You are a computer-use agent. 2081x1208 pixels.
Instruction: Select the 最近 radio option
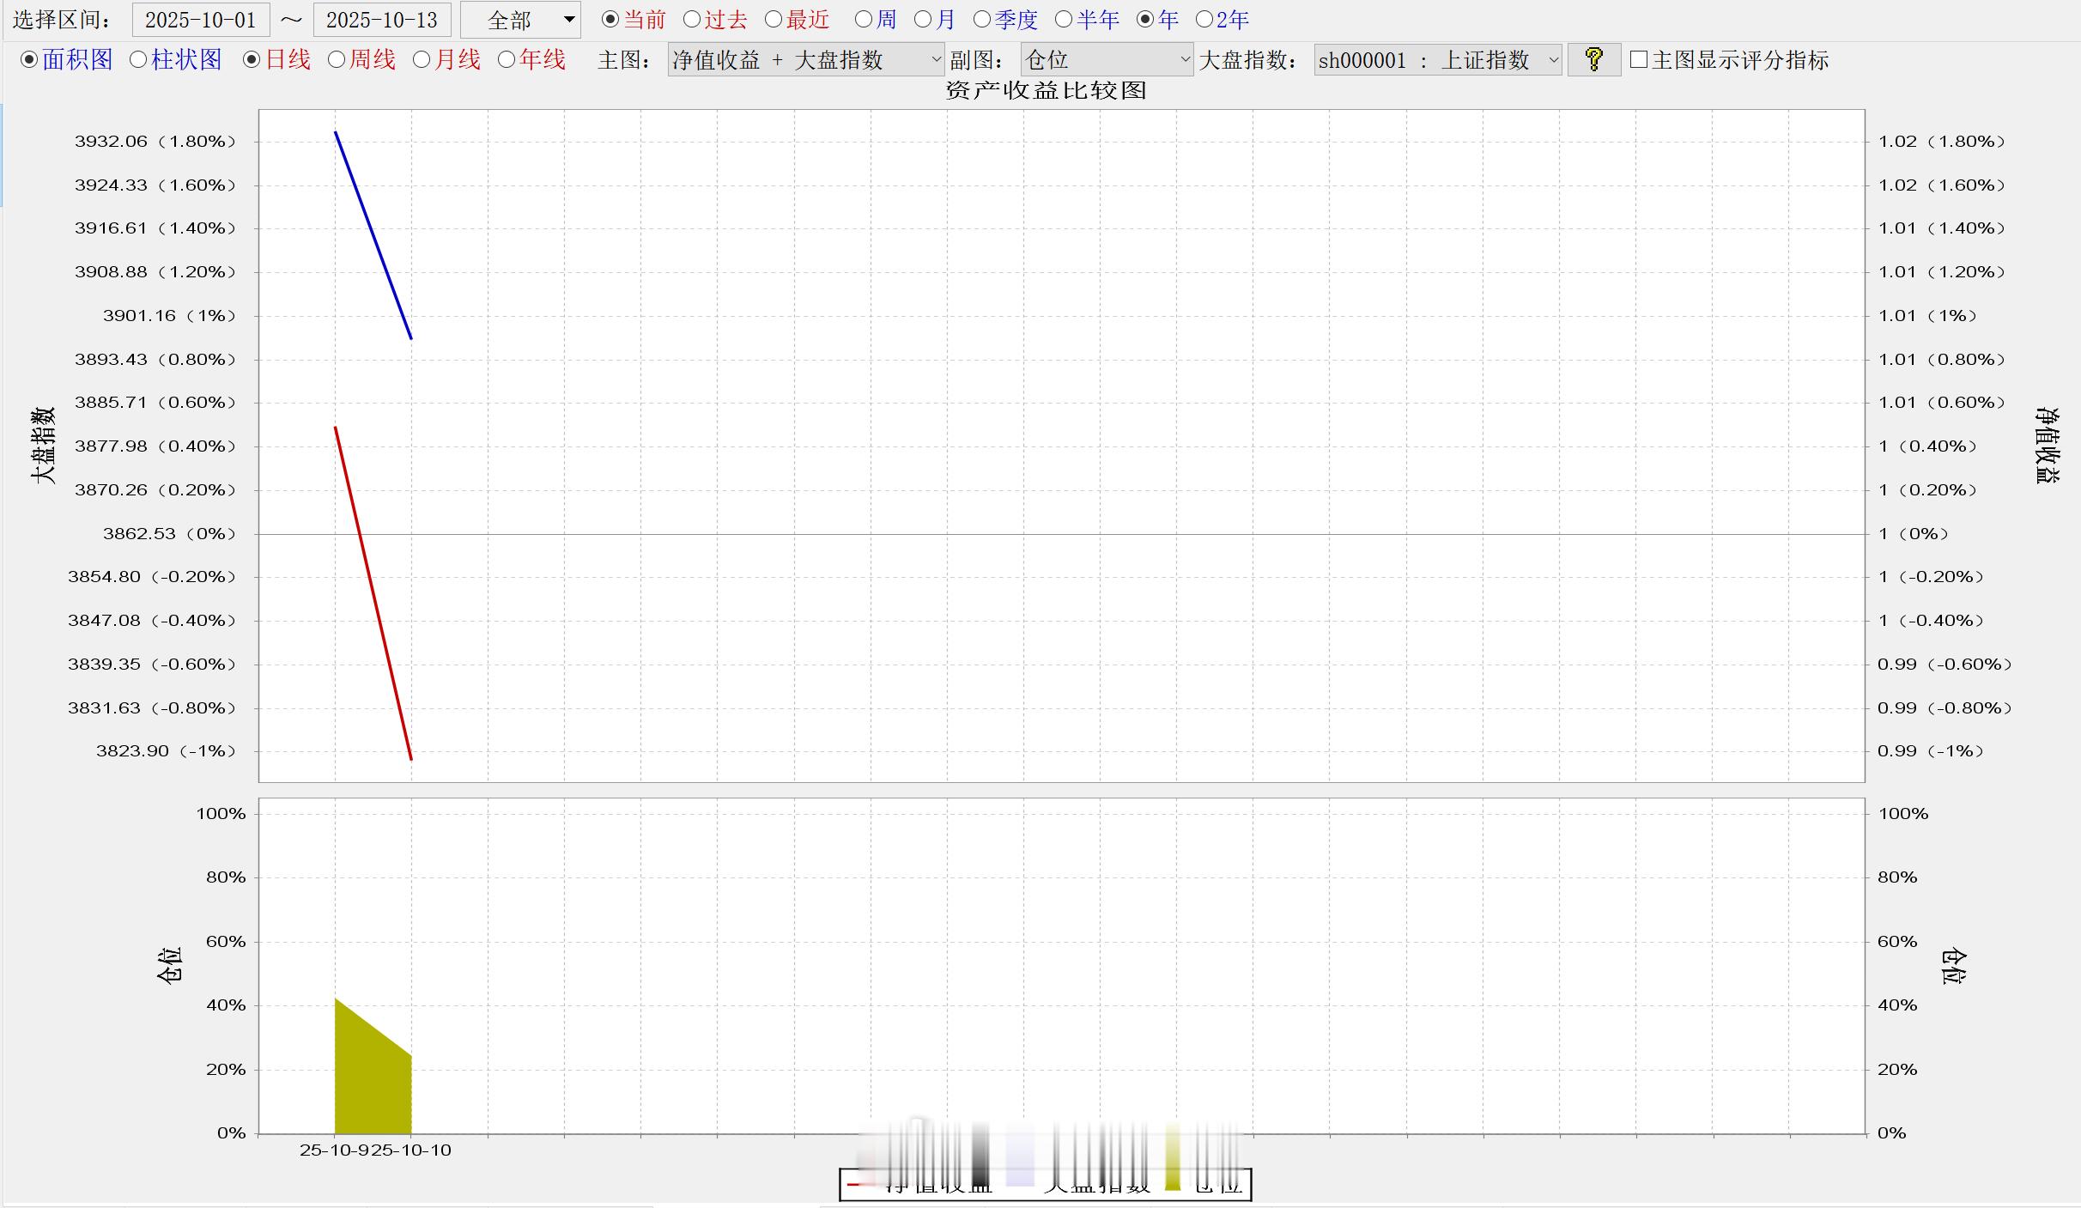[x=774, y=19]
